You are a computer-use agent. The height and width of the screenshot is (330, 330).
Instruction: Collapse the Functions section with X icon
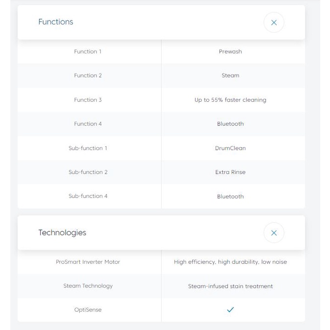(x=274, y=23)
